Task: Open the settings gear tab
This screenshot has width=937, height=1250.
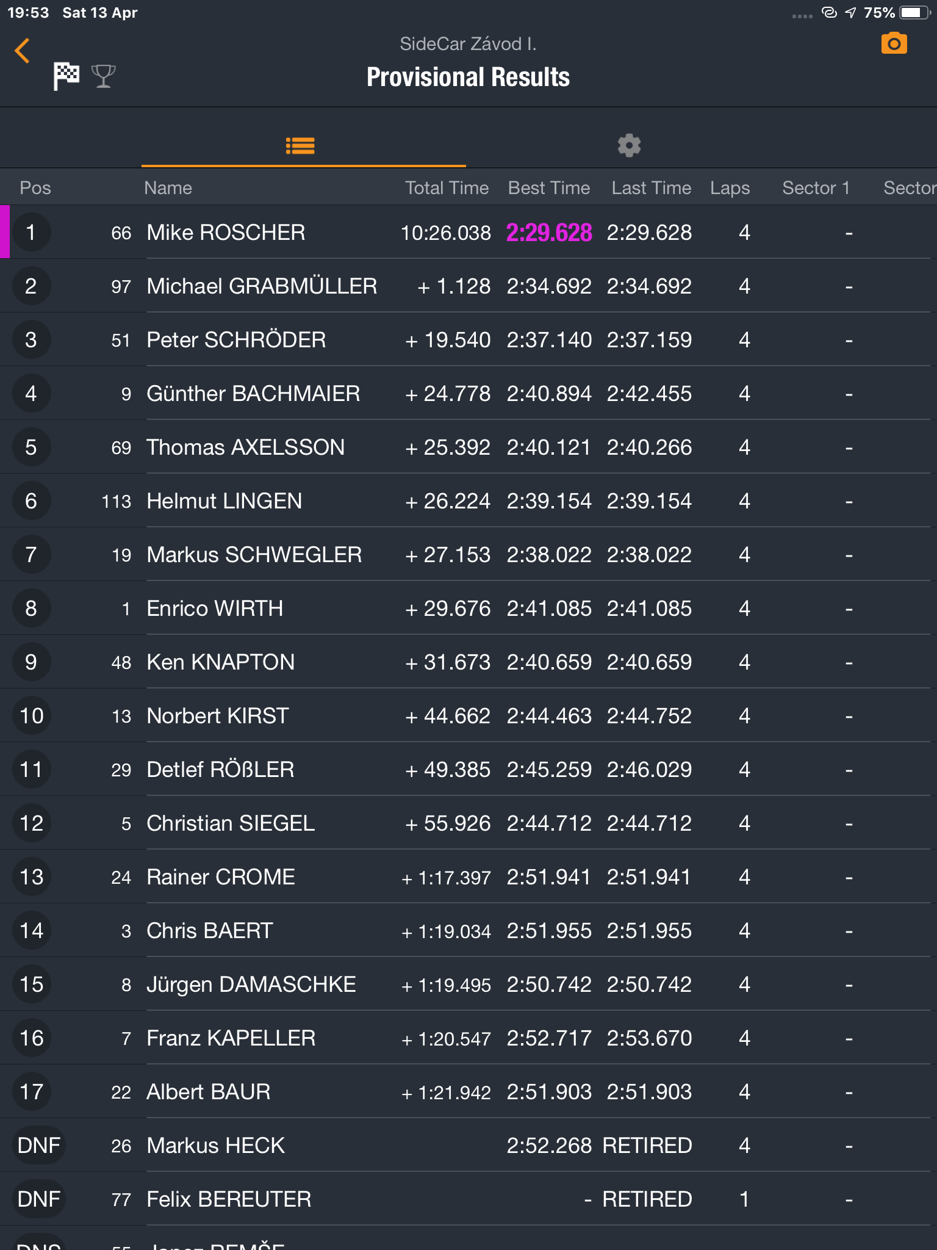Action: click(629, 145)
